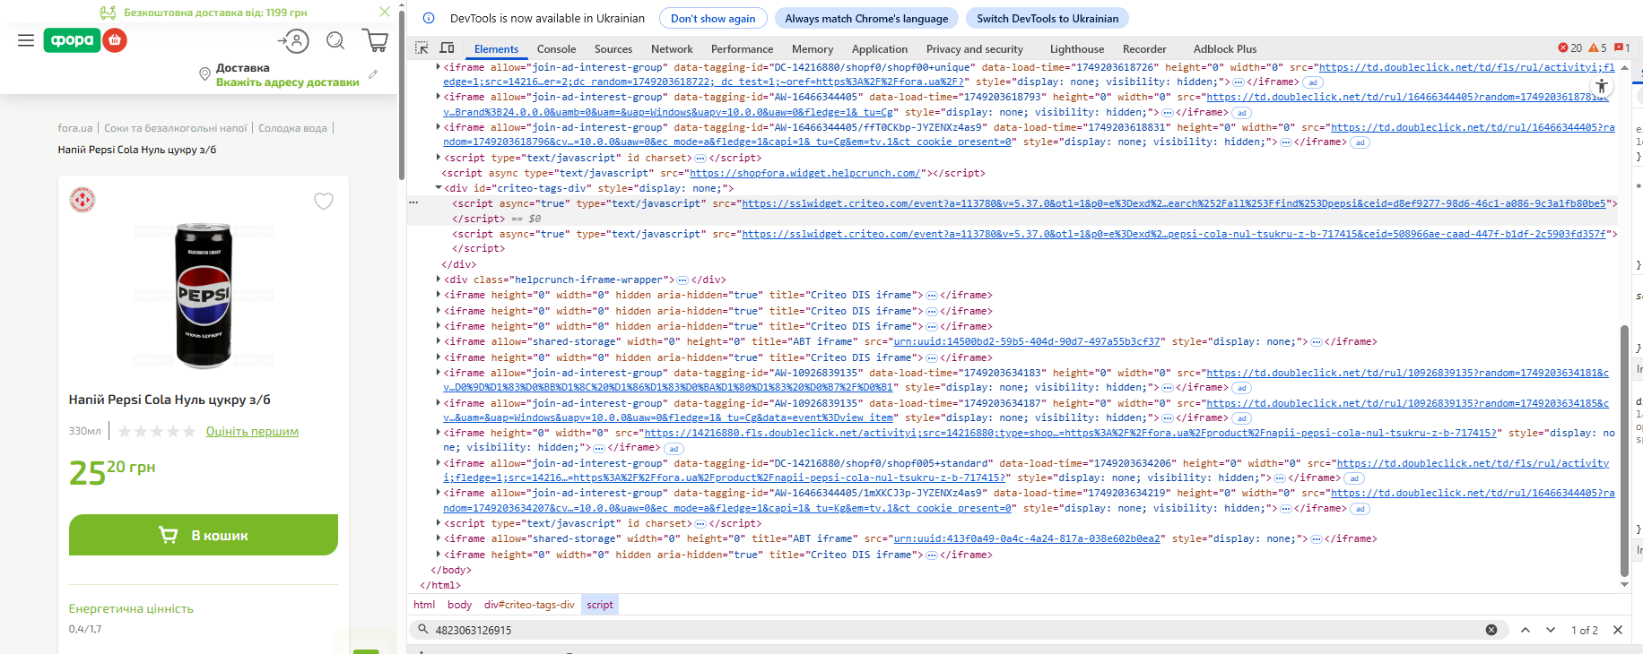Expand ABT iframe with uuid 14500bd2

click(x=439, y=341)
